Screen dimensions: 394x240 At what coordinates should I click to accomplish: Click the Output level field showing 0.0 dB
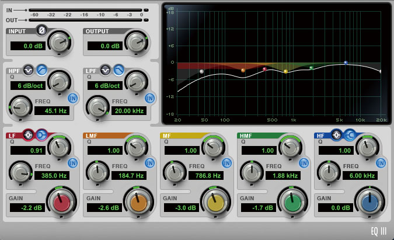[105, 46]
